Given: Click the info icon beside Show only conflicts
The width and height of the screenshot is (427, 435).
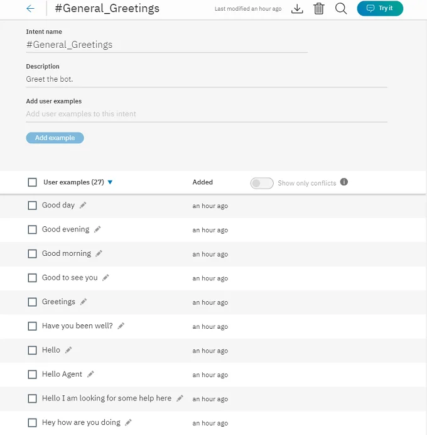Looking at the screenshot, I should point(344,182).
